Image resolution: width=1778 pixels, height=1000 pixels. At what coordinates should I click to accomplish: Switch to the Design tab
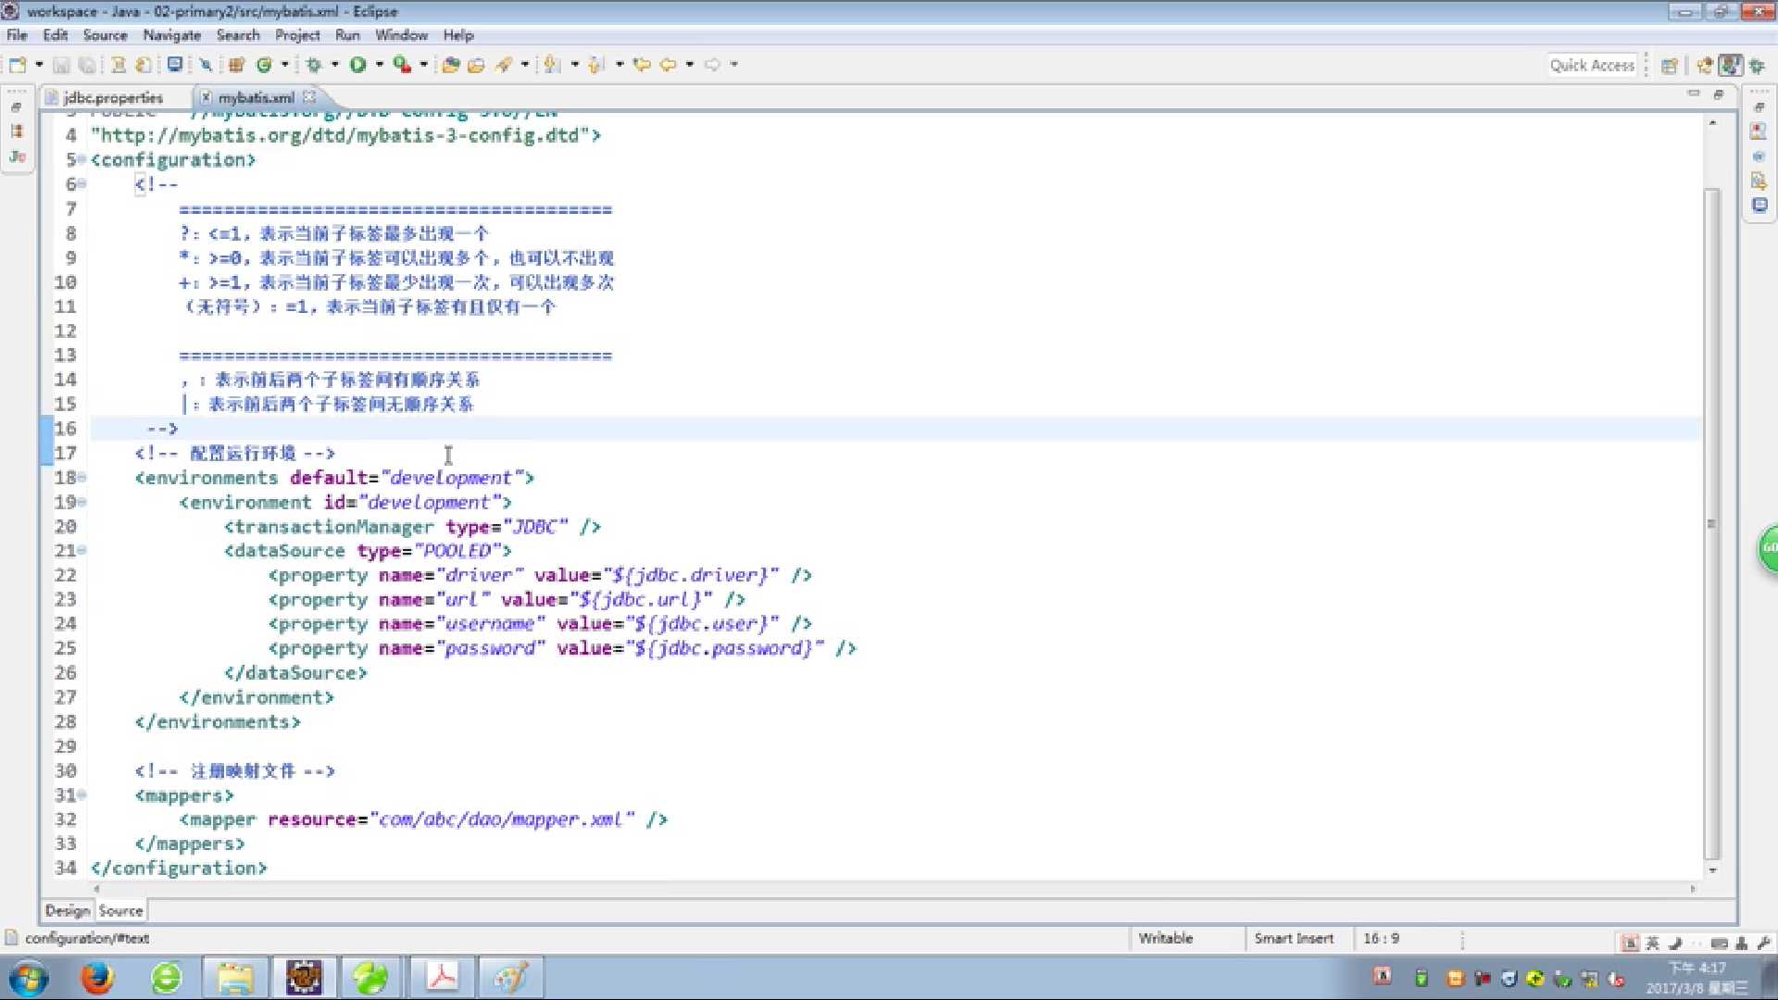[68, 911]
